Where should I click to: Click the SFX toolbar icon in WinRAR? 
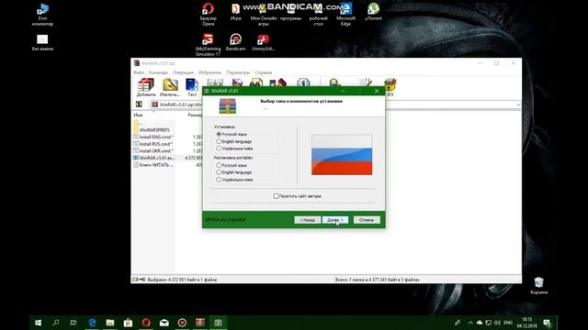390,87
